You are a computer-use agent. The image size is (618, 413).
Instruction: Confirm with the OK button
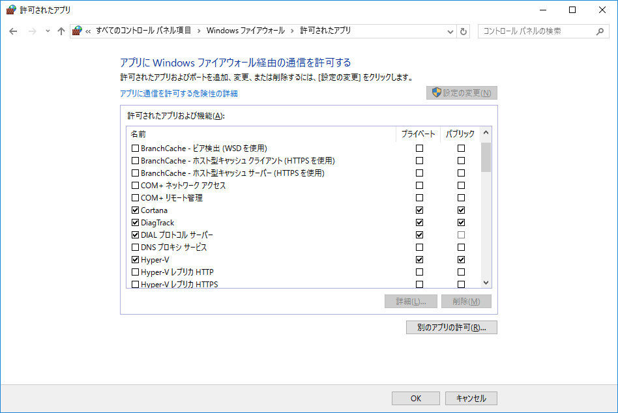pos(416,399)
